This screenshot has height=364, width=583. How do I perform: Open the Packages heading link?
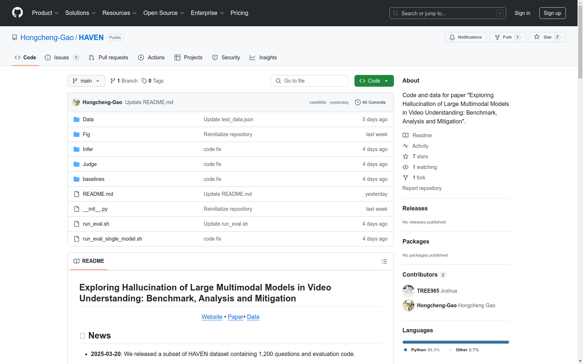pos(416,241)
